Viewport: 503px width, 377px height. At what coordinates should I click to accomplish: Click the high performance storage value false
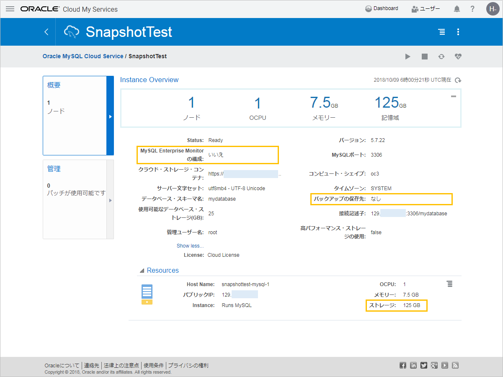tap(376, 232)
